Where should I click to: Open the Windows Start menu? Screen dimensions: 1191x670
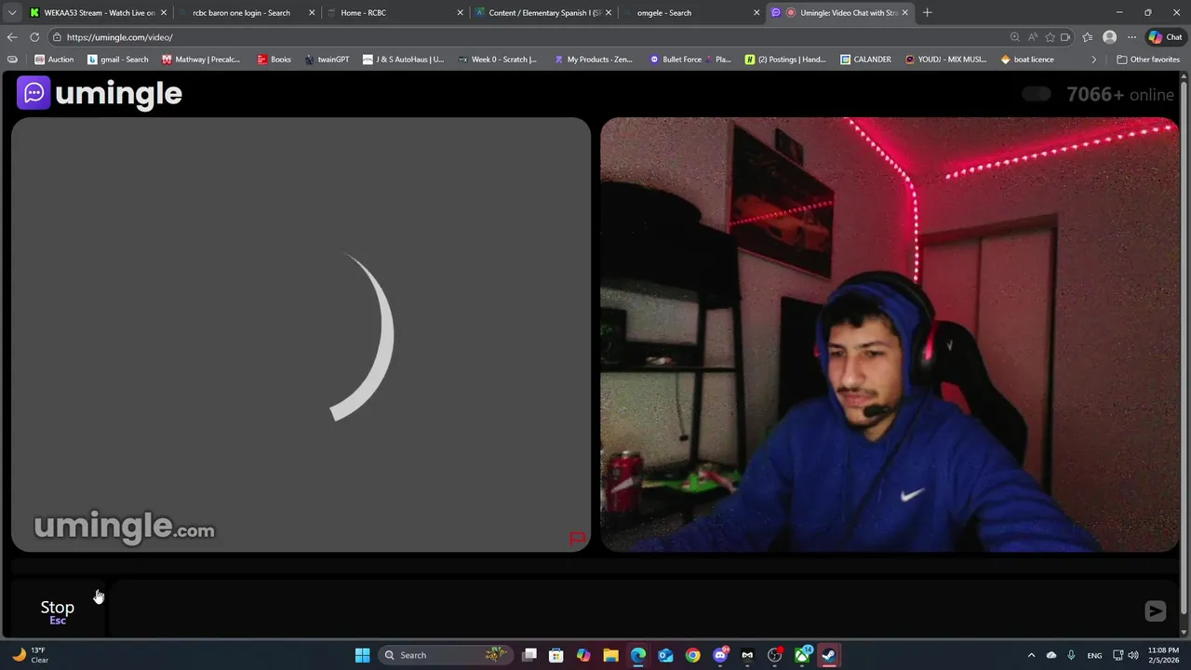[362, 655]
